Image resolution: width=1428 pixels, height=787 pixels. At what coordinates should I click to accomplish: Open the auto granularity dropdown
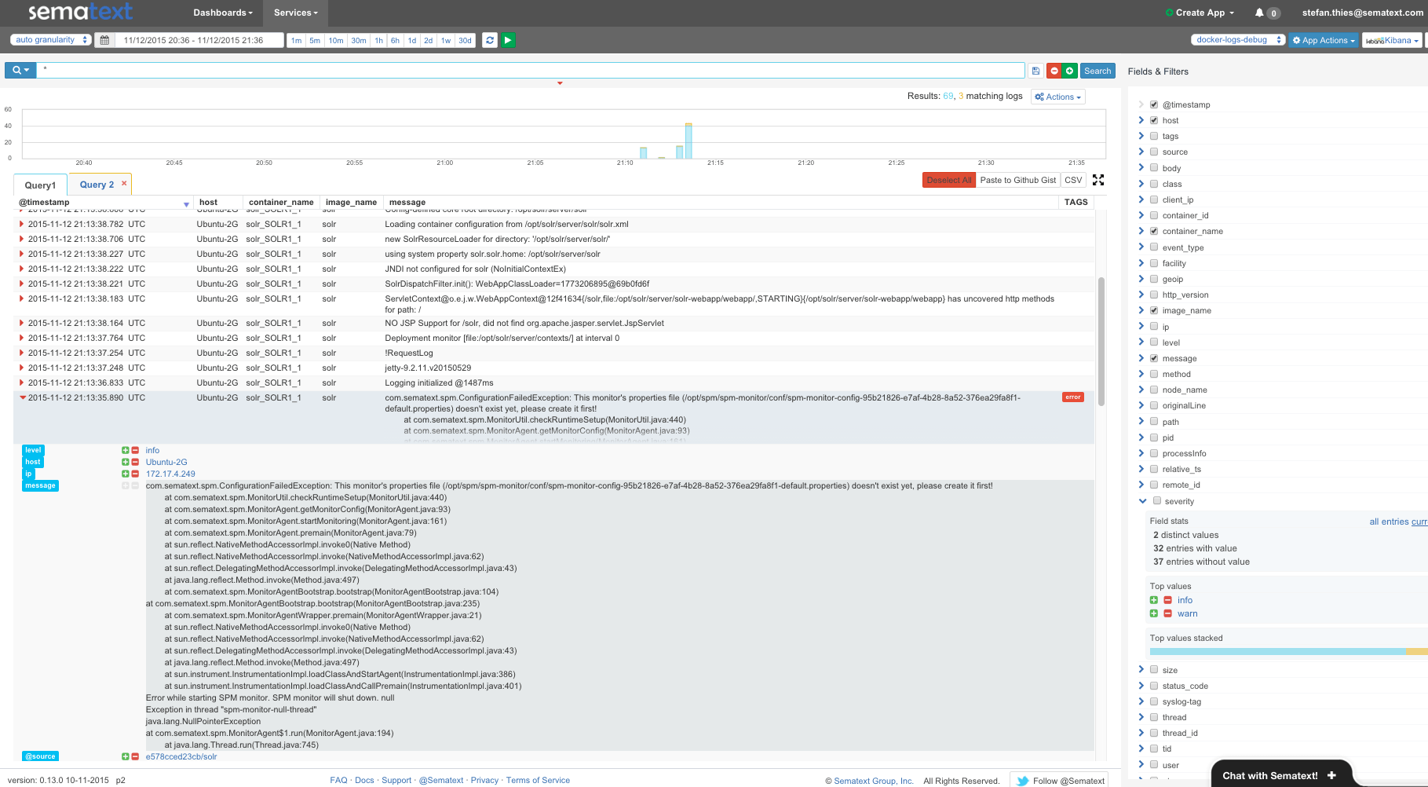tap(51, 40)
